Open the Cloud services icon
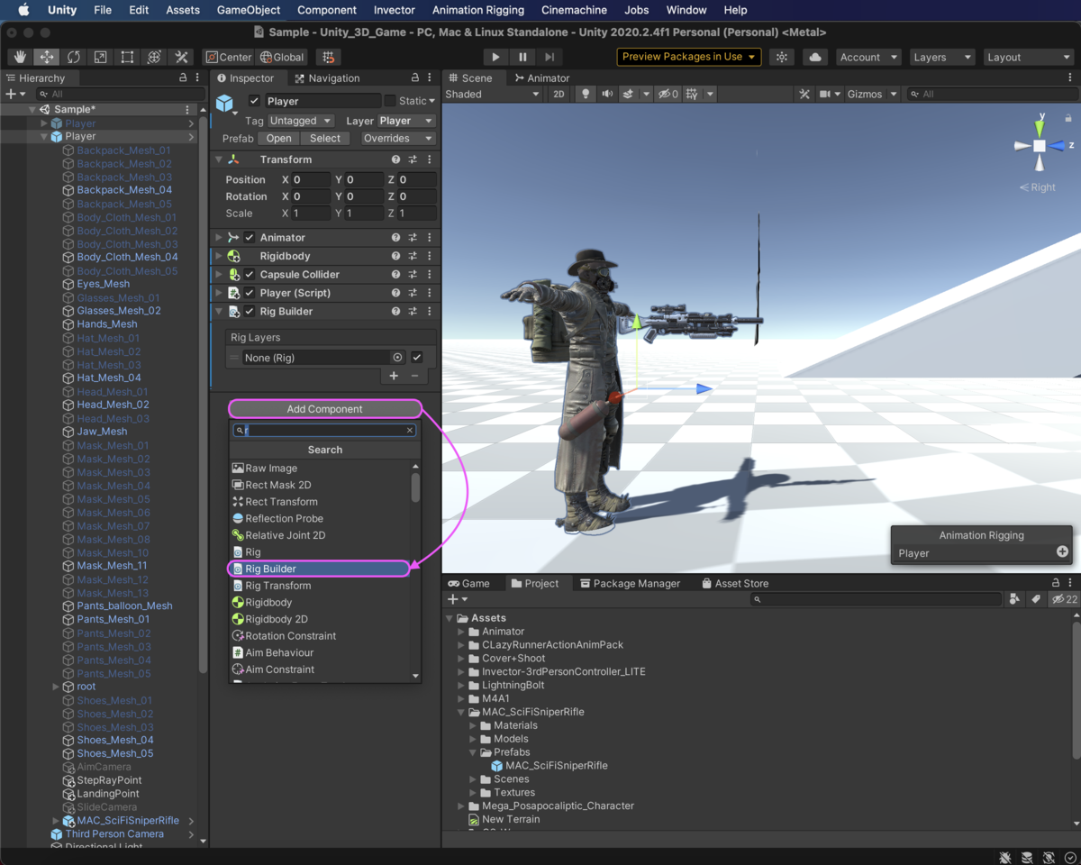1081x865 pixels. (x=815, y=57)
